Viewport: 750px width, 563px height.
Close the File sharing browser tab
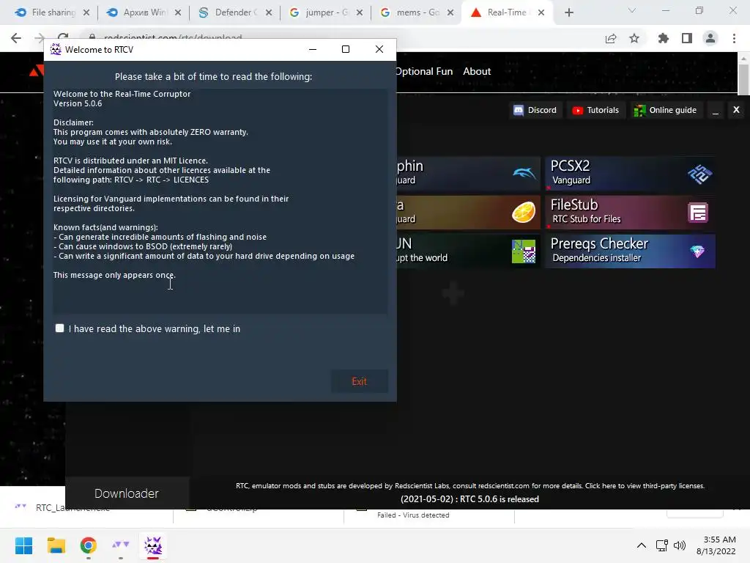(86, 12)
